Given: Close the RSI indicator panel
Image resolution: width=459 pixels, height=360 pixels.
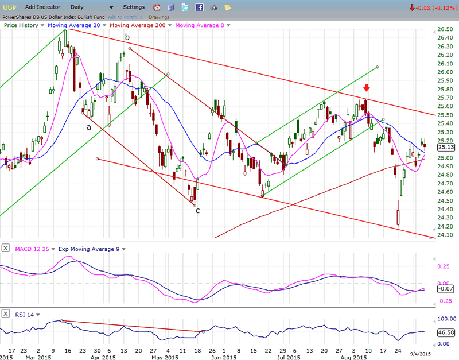Looking at the screenshot, I should tap(5, 313).
